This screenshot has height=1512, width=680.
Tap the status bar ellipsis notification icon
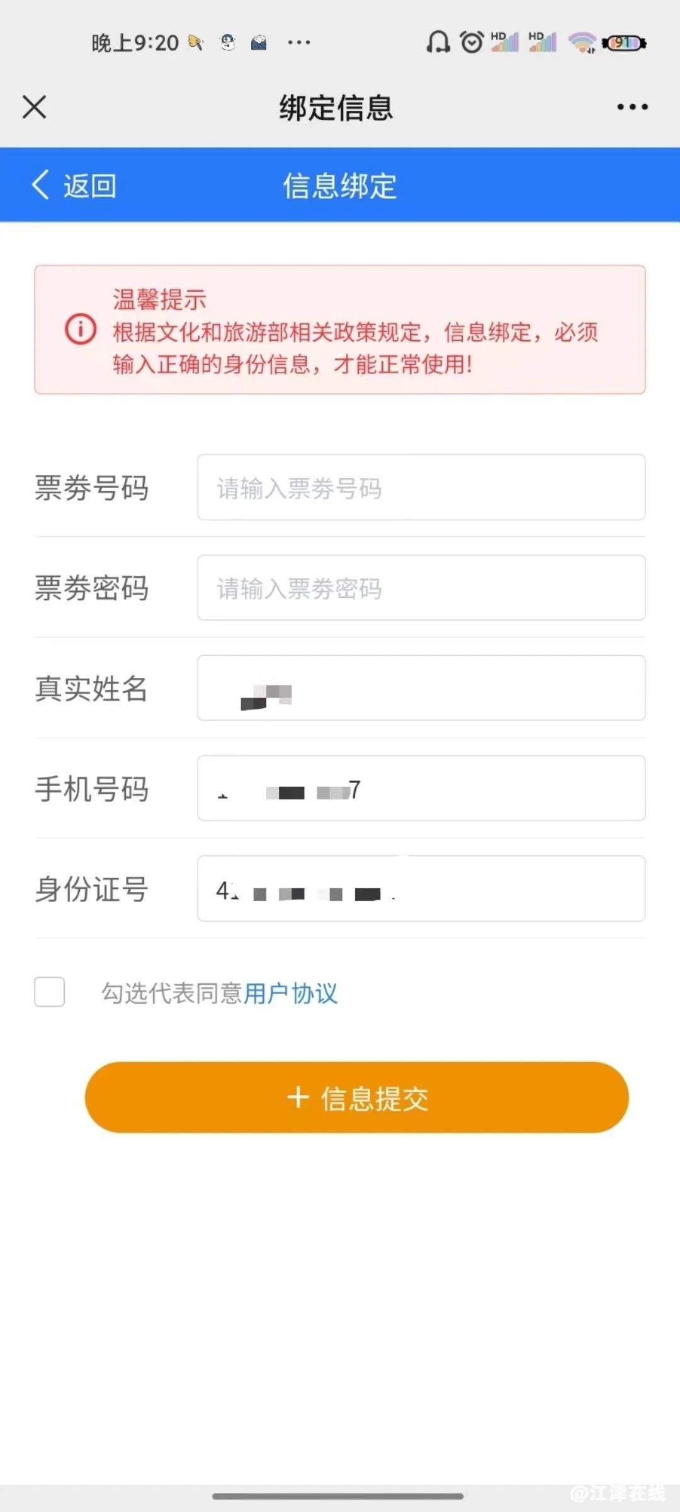point(298,43)
